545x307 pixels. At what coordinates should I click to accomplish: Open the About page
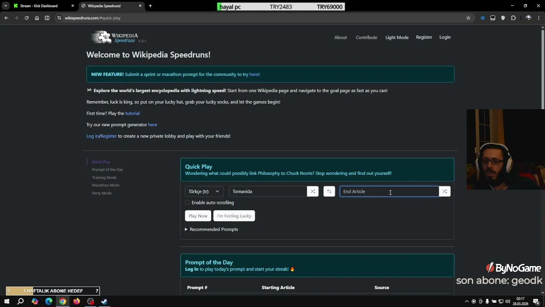341,38
